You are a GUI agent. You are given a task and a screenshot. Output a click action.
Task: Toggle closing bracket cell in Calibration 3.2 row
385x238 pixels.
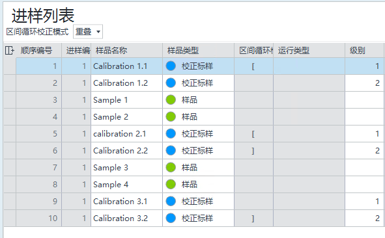(253, 218)
